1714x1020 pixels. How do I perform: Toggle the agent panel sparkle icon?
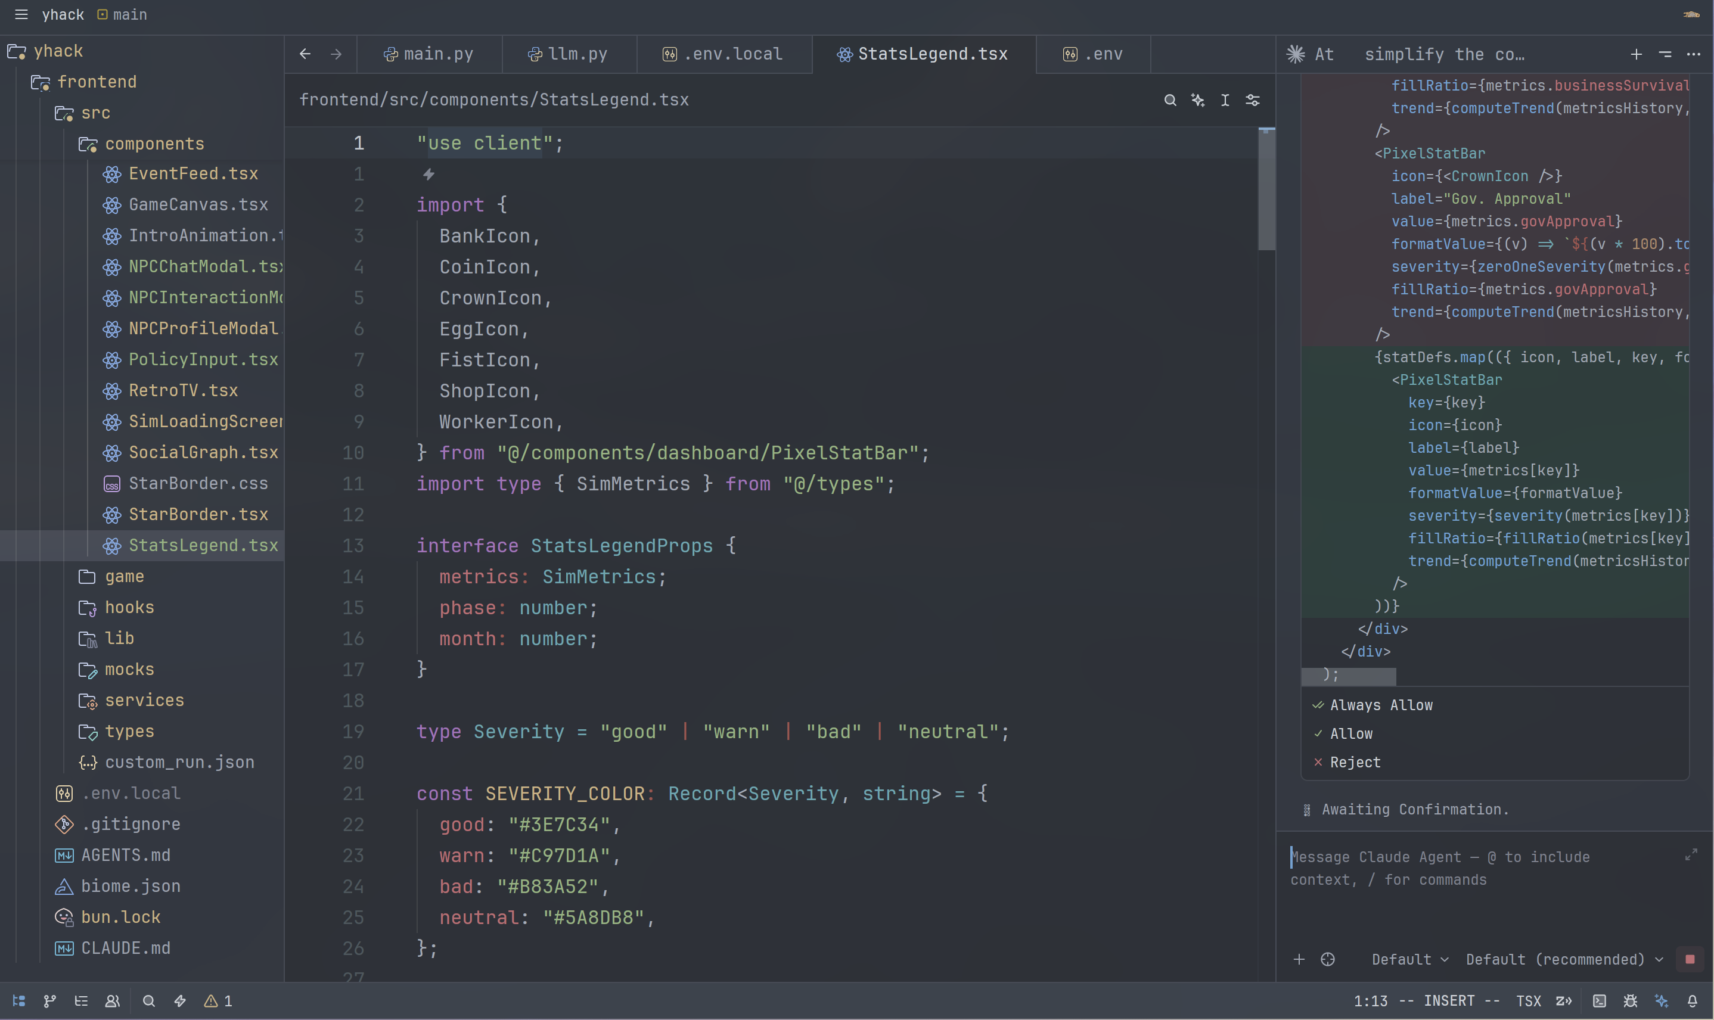point(1661,1001)
